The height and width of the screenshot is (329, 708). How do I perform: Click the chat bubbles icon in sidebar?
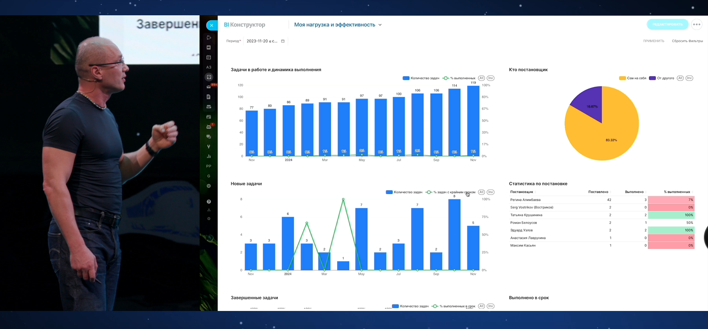tap(209, 136)
